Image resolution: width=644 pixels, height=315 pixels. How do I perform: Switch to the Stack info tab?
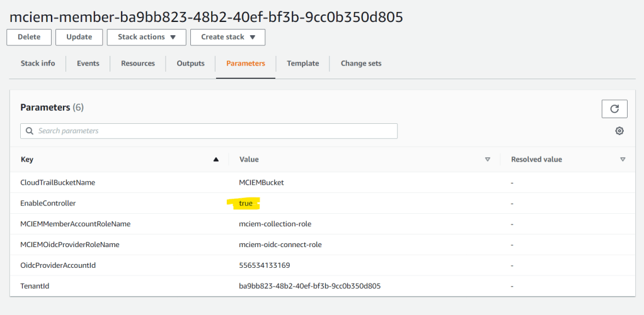point(38,64)
